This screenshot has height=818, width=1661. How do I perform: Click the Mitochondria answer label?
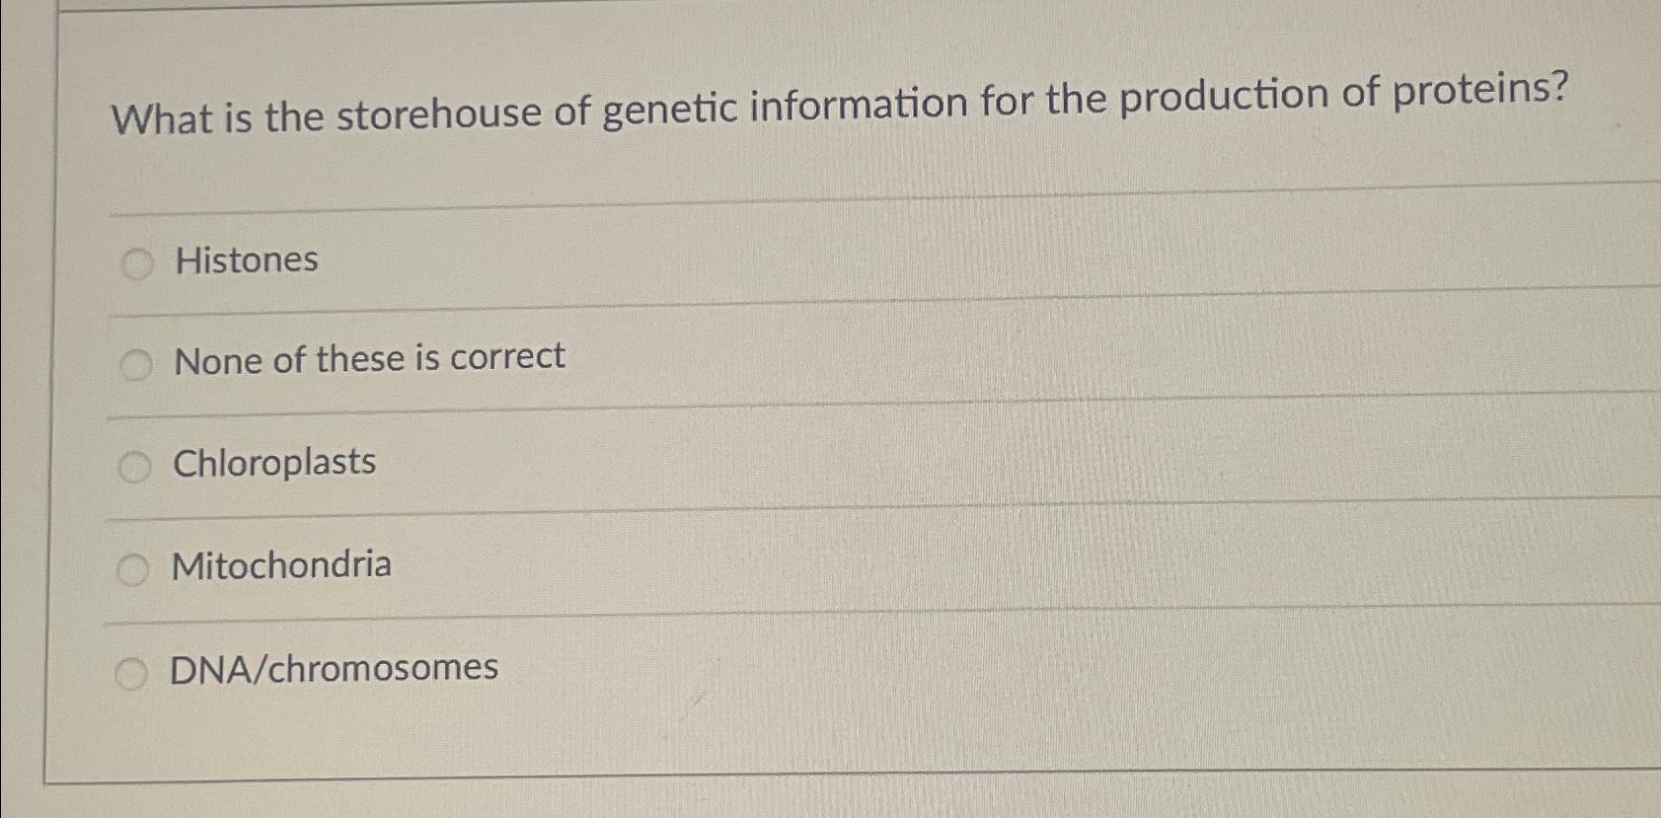(281, 565)
